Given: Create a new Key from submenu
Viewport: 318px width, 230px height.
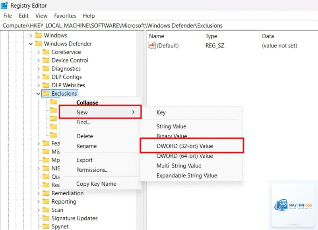Looking at the screenshot, I should tap(161, 112).
